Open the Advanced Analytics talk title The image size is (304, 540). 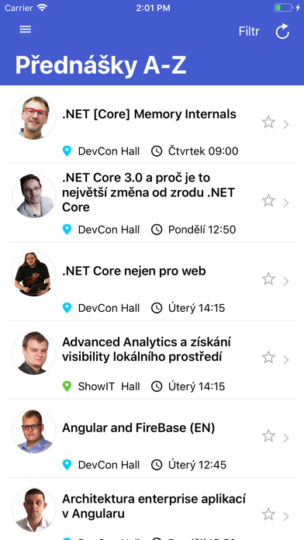click(x=147, y=350)
